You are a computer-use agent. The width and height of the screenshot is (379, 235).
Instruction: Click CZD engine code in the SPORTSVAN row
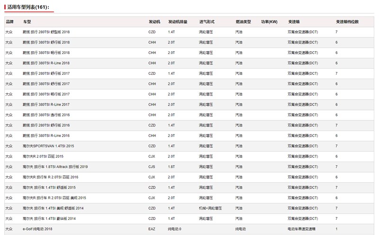[152, 146]
